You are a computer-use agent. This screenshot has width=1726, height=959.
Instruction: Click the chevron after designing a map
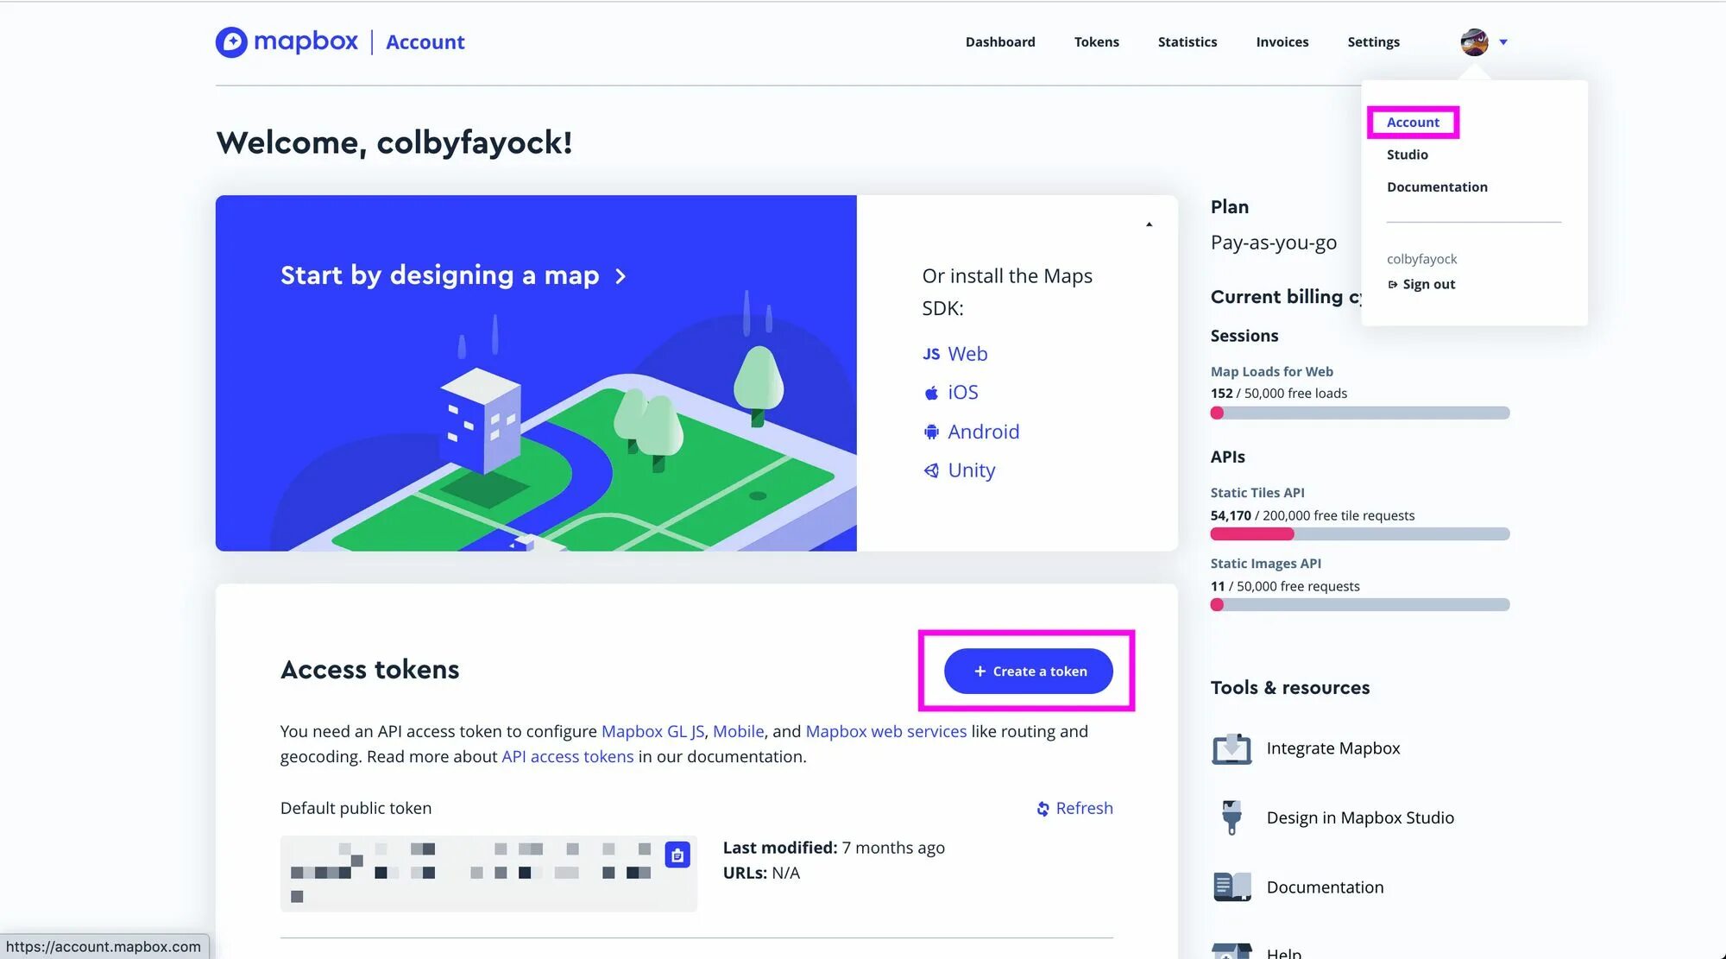(620, 276)
